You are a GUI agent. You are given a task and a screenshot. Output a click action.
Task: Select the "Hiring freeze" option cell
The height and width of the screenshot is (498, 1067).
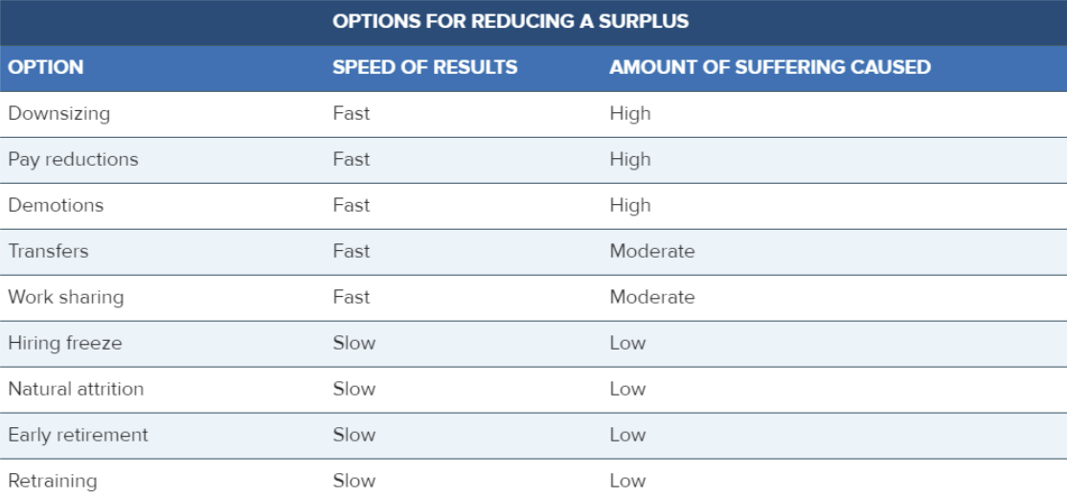coord(65,343)
